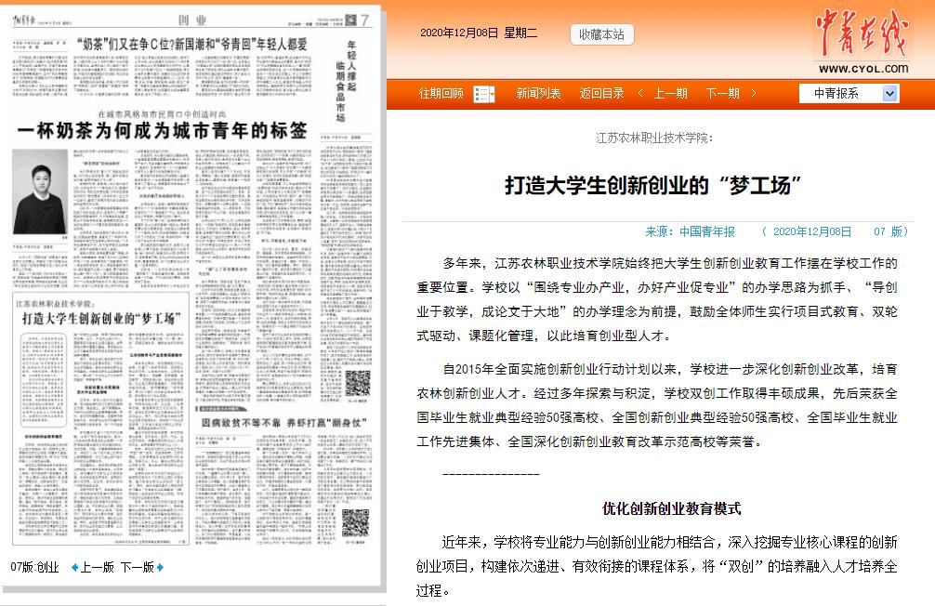Click the section heading 优化创新创业教育模式

click(x=671, y=508)
